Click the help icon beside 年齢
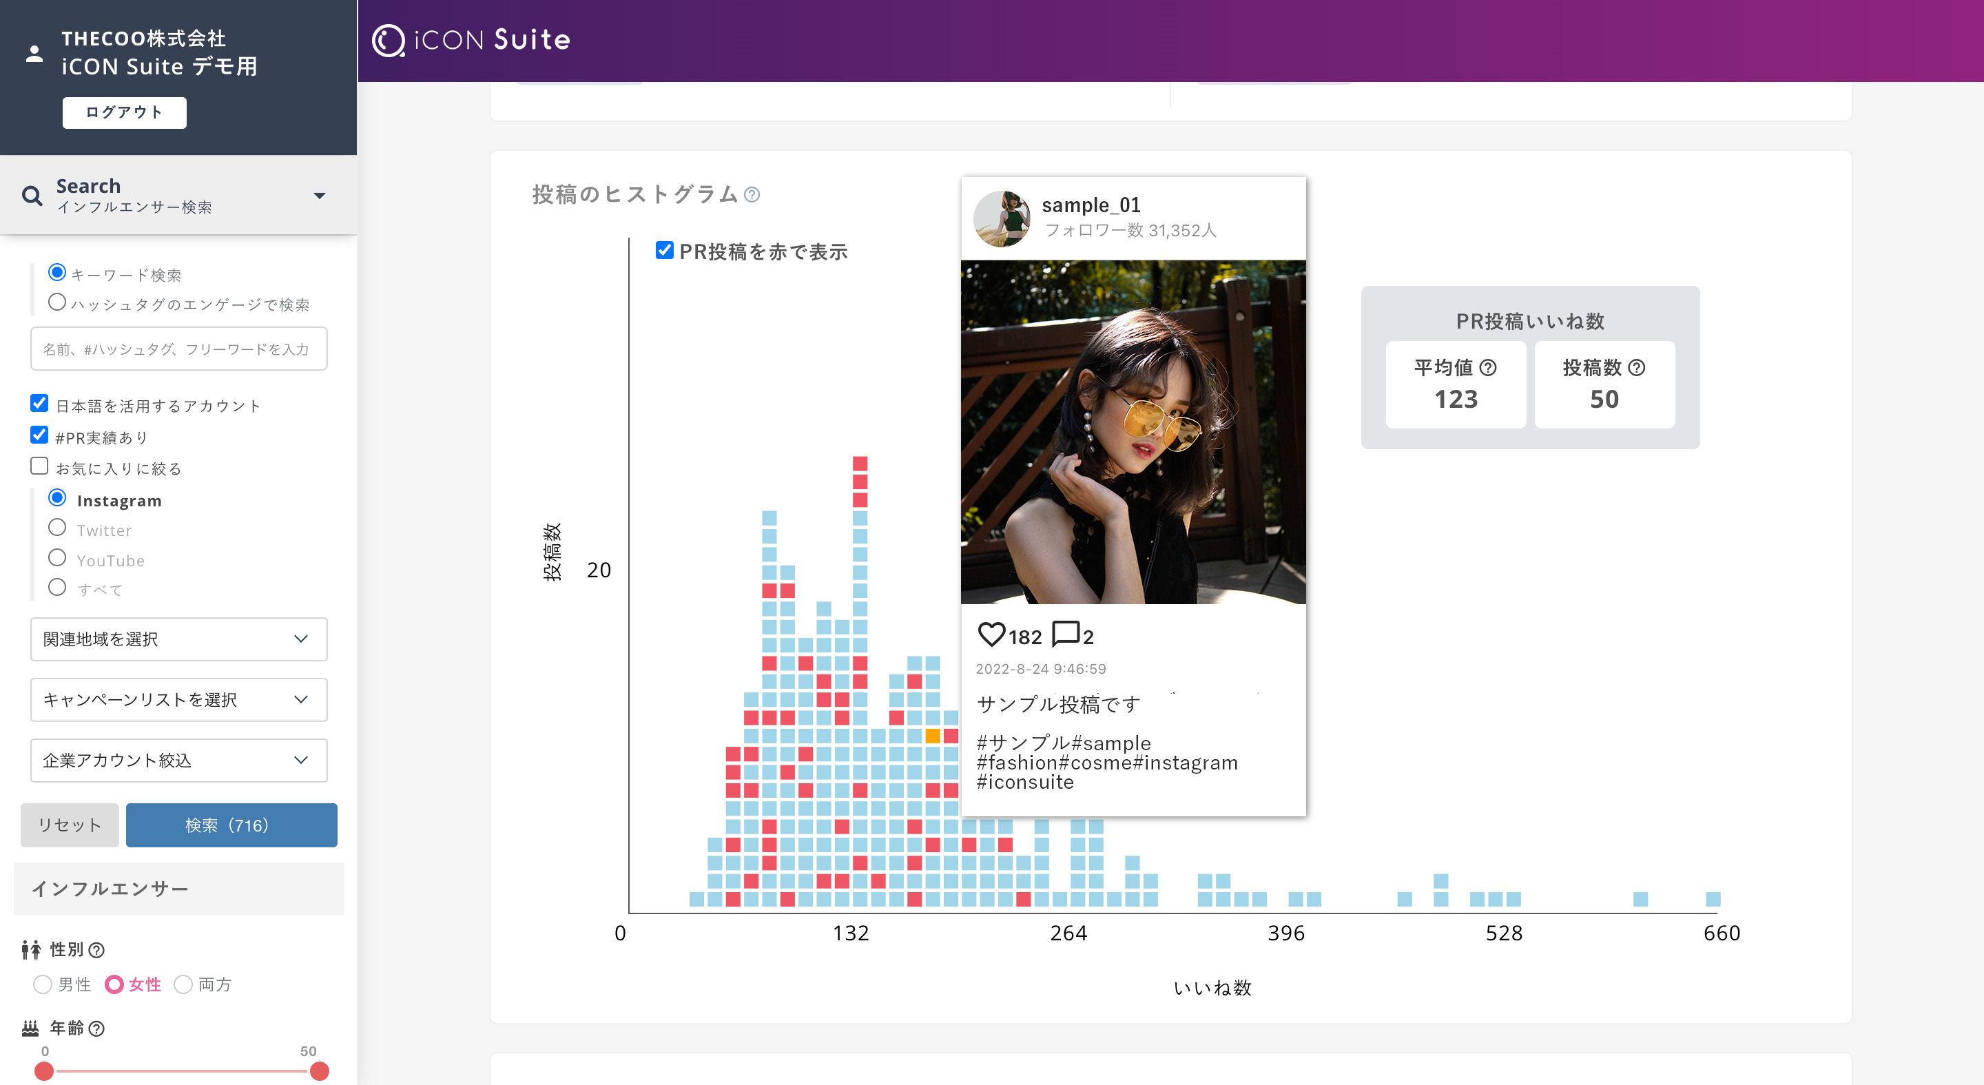Image resolution: width=1984 pixels, height=1085 pixels. [96, 1029]
